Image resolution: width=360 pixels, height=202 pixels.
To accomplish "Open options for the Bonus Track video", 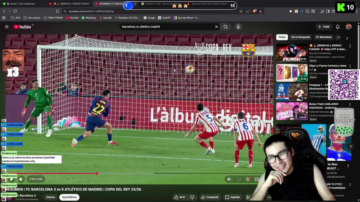I will pyautogui.click(x=350, y=104).
